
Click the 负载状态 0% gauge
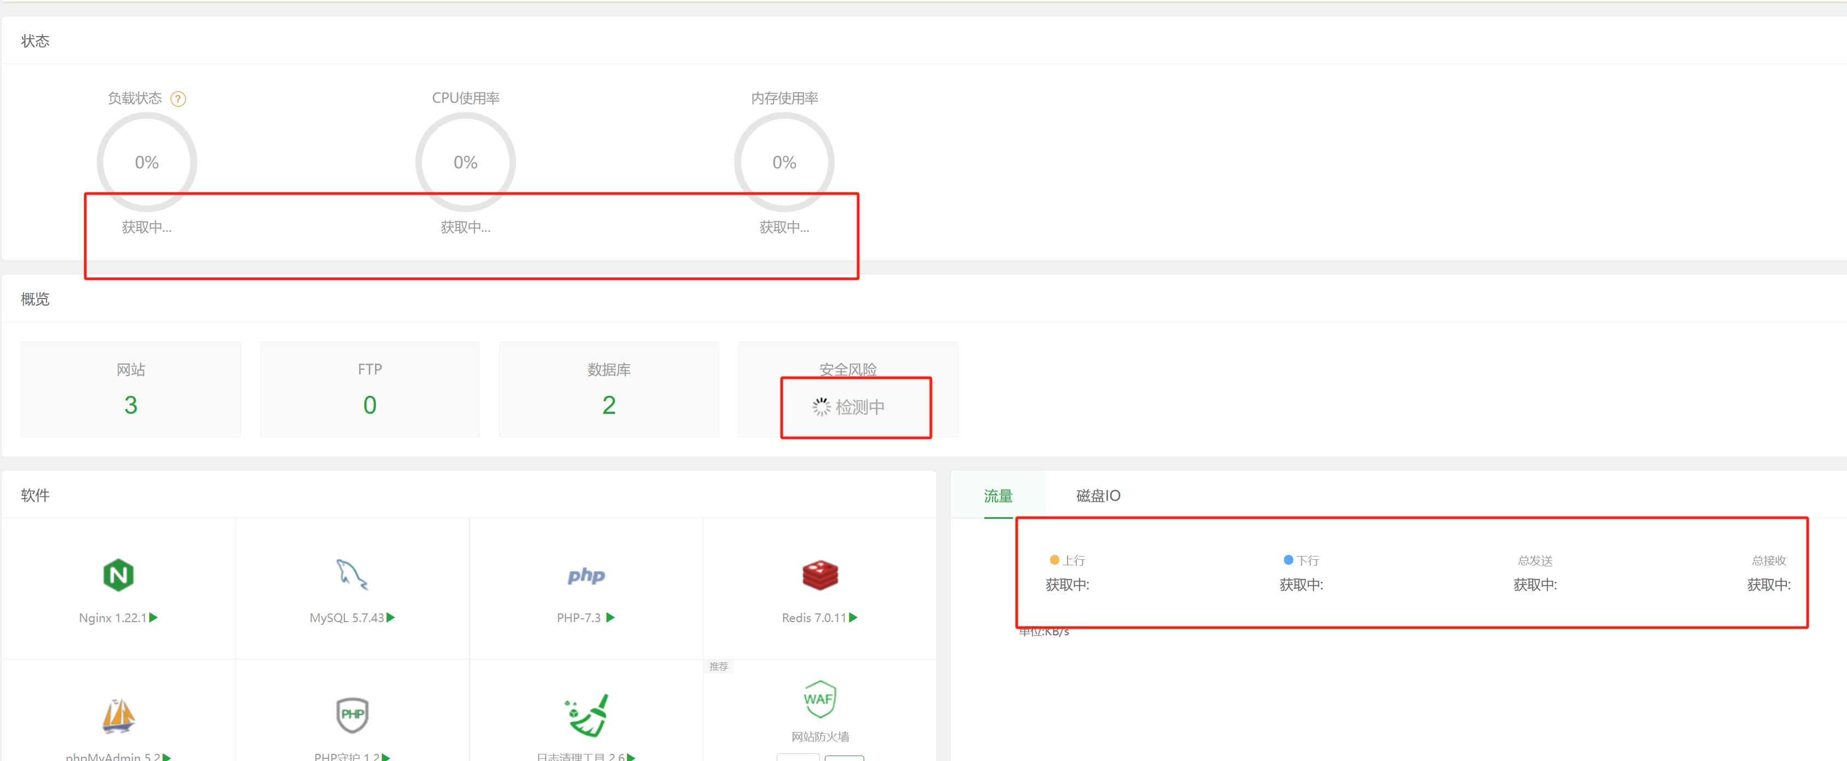147,162
